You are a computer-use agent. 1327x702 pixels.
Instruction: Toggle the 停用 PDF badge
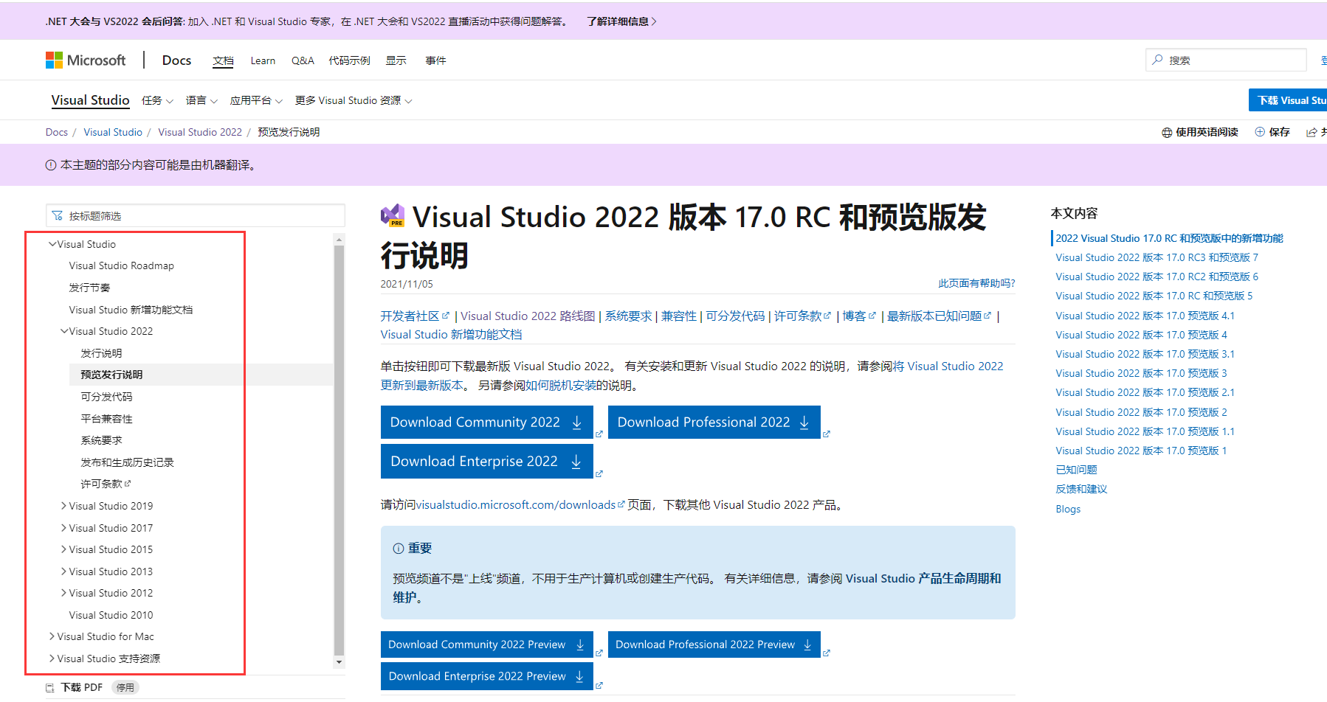pos(125,688)
